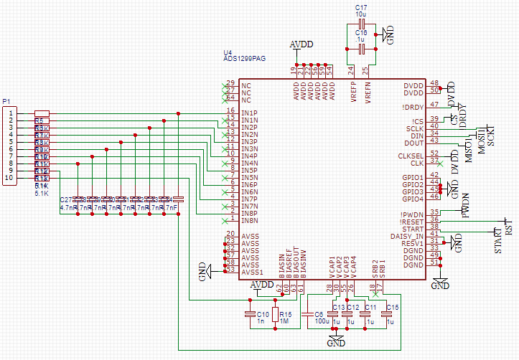Viewport: 519px width, 360px height.
Task: Click the 'P1' connector label
Action: tap(6, 102)
